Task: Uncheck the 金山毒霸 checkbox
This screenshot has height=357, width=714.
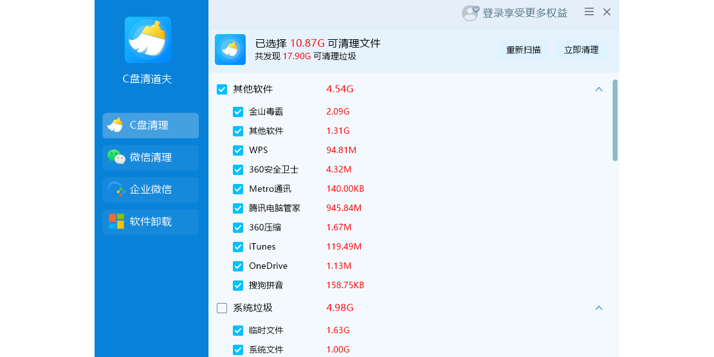Action: pos(238,111)
